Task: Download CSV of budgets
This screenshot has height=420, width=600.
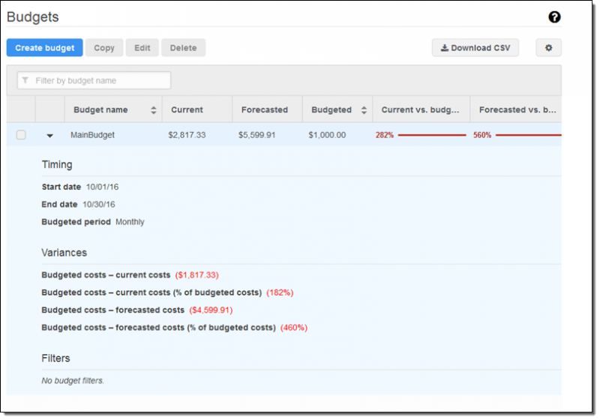Action: (475, 48)
